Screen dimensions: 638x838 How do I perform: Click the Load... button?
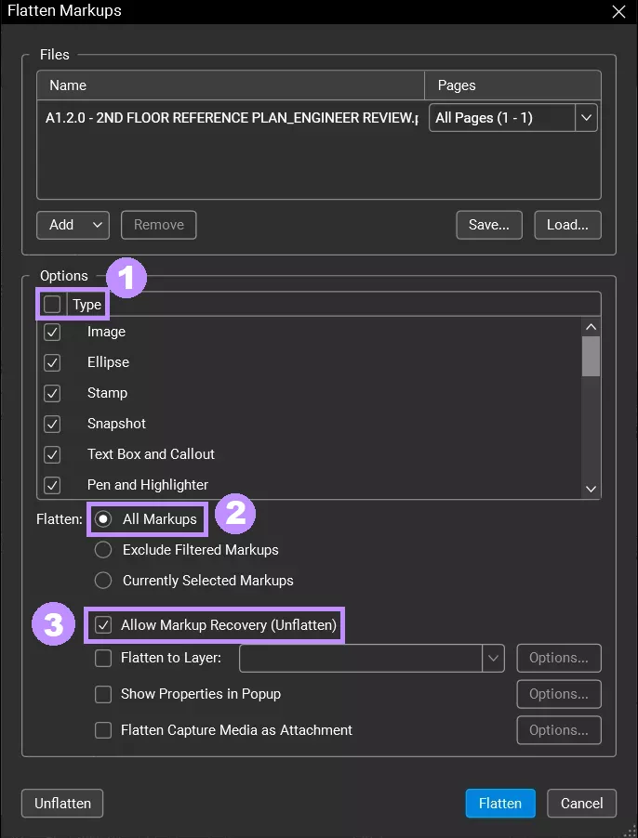tap(567, 225)
